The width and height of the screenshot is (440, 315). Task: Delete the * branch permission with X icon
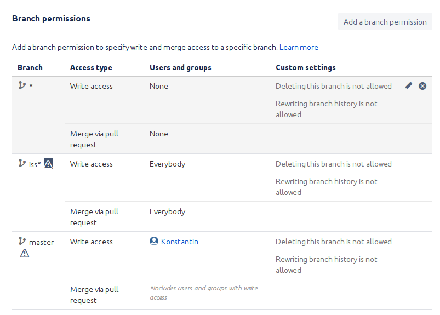(422, 86)
